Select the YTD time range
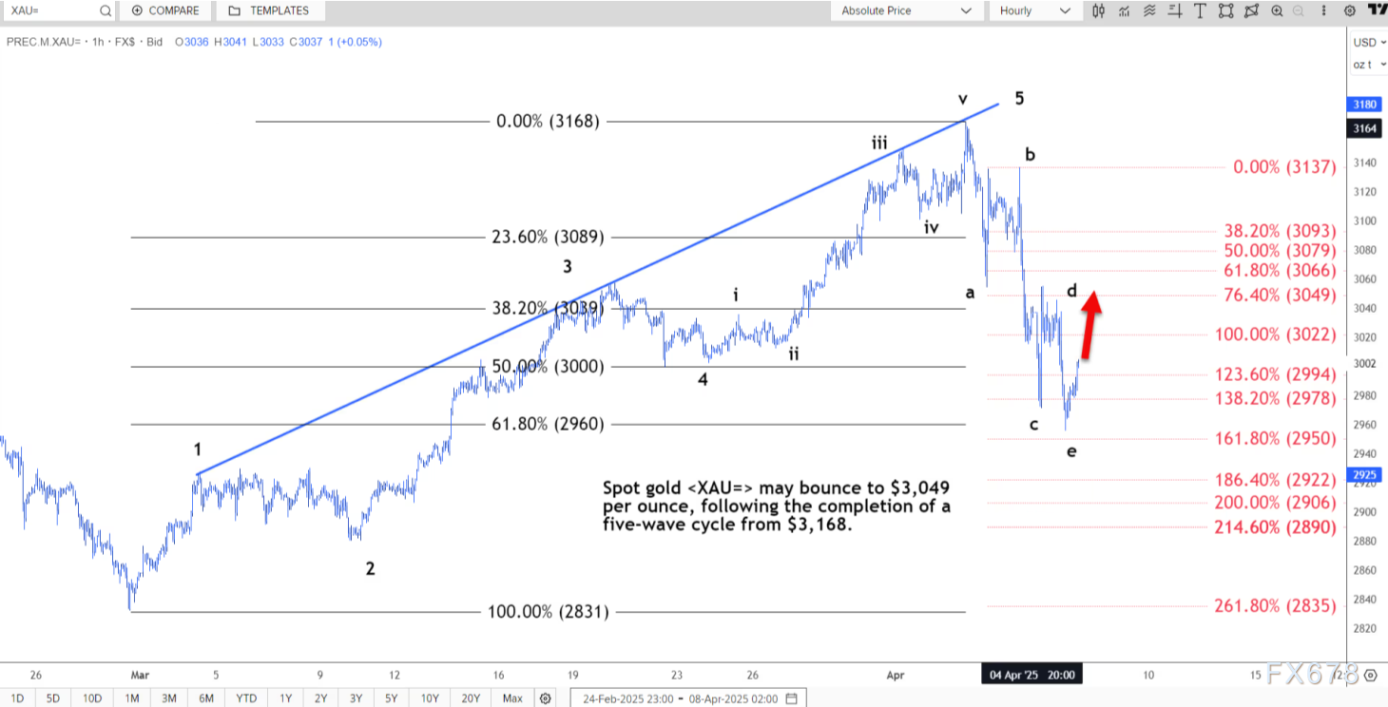 [x=246, y=698]
